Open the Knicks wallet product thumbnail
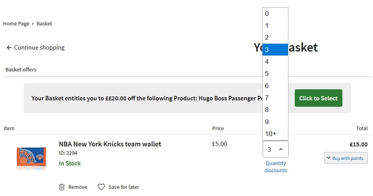Screen dimensions: 373x196 click(x=31, y=156)
